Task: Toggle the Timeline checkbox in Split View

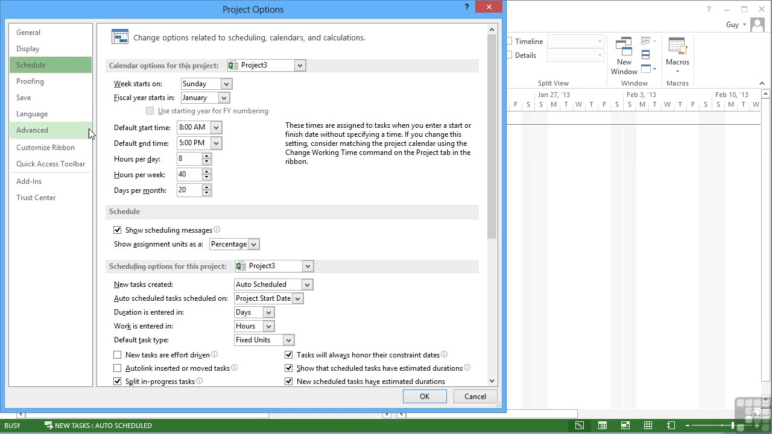Action: 510,41
